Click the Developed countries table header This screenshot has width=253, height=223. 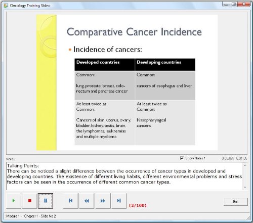pos(105,65)
